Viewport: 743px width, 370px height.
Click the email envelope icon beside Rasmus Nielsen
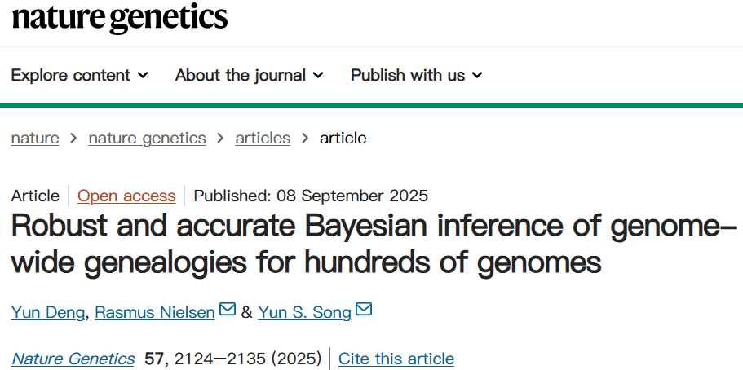click(228, 311)
